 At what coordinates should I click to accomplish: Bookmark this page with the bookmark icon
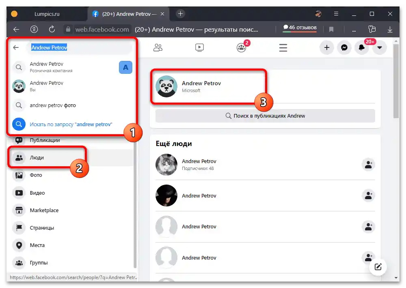pyautogui.click(x=331, y=30)
